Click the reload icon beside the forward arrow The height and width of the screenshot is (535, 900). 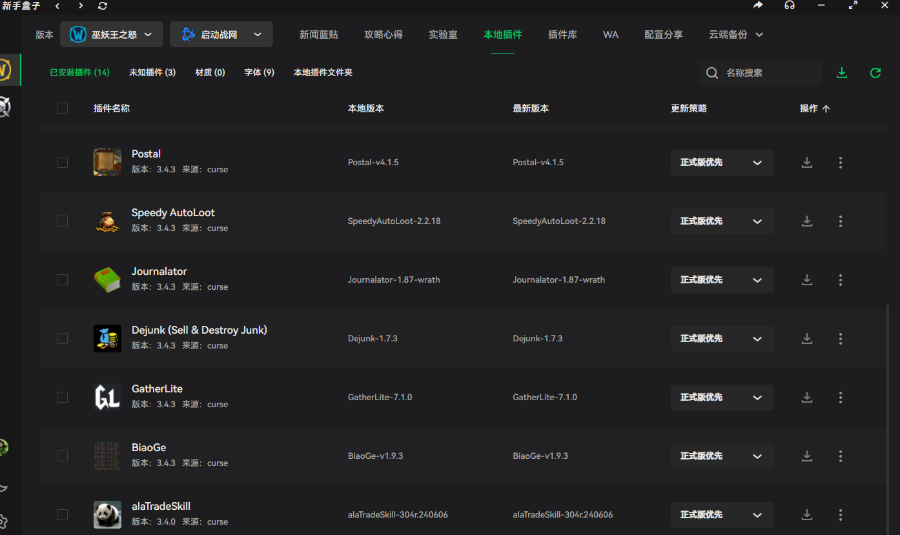pyautogui.click(x=103, y=6)
